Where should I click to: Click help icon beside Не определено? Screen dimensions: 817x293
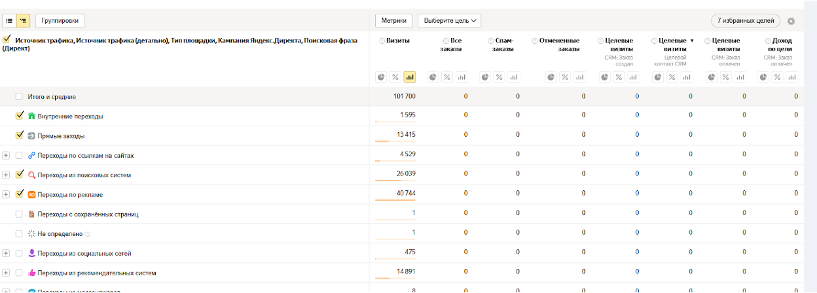pyautogui.click(x=87, y=234)
